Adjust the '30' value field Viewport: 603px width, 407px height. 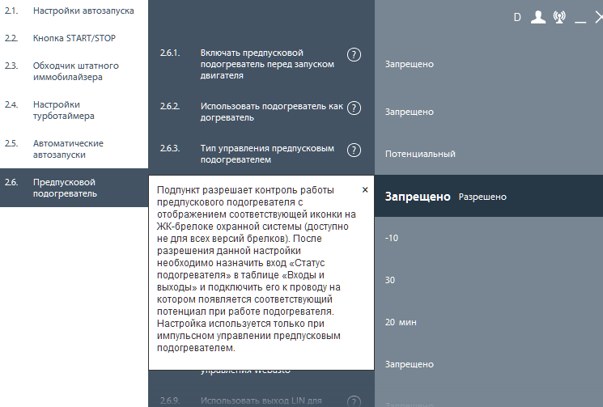coord(390,280)
